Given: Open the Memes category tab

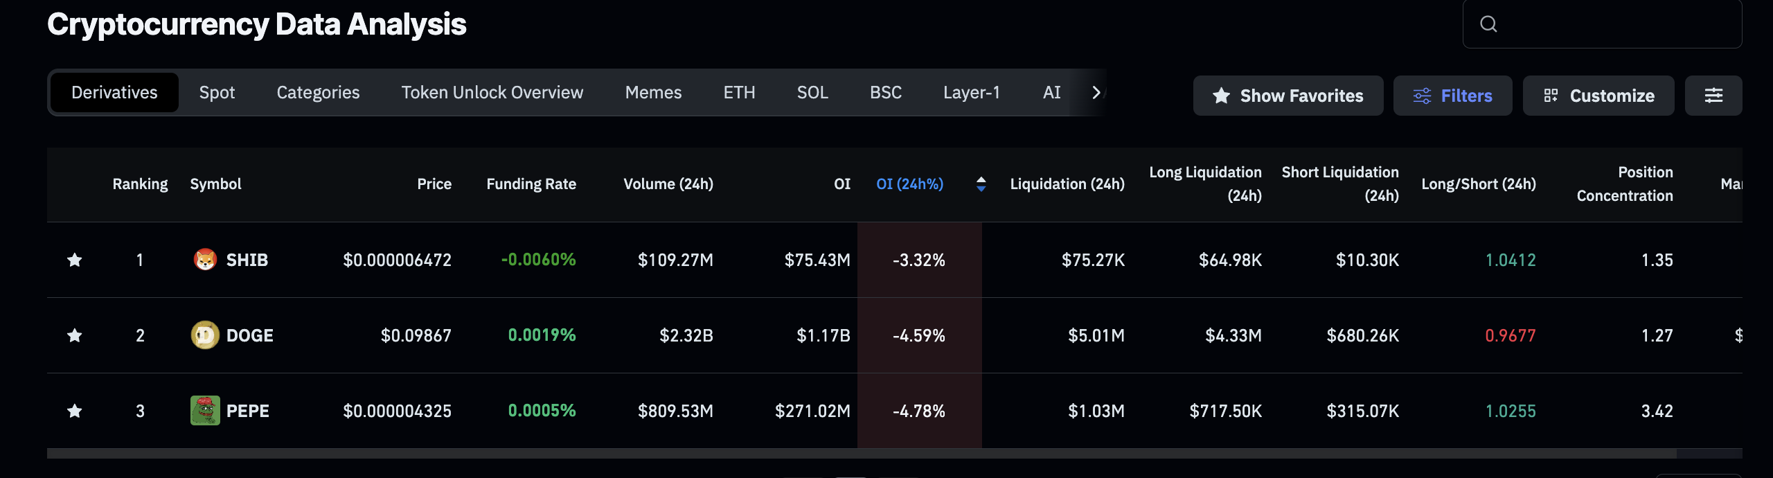Looking at the screenshot, I should coord(653,93).
